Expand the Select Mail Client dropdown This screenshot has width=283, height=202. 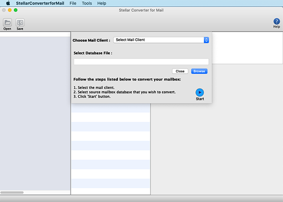[161, 40]
